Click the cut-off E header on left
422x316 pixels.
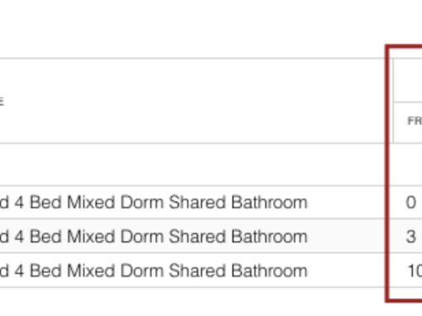tap(2, 102)
